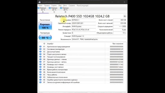The image size is (165, 93).
Task: Click status icon of attribute 05 Процент использования
Action: click(40, 57)
